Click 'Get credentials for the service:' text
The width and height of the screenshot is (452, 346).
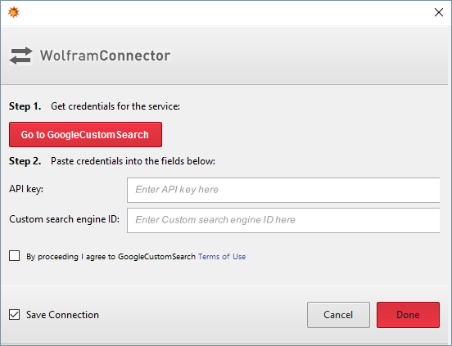[115, 106]
